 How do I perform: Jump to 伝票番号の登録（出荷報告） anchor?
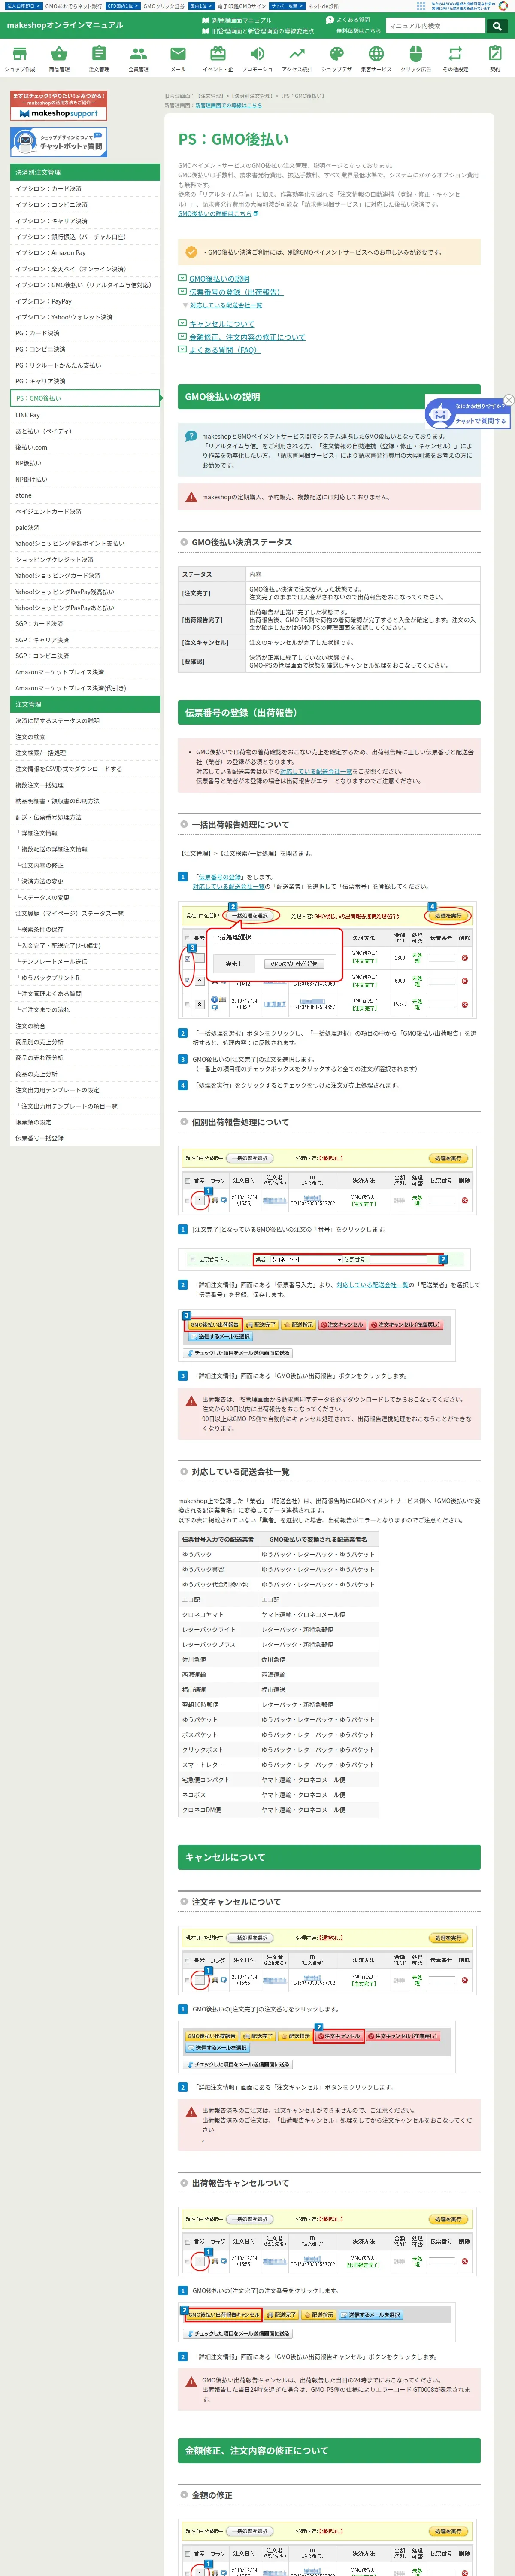coord(235,292)
